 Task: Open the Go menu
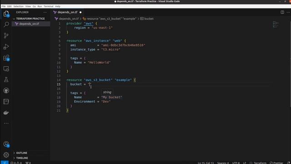tap(34, 6)
